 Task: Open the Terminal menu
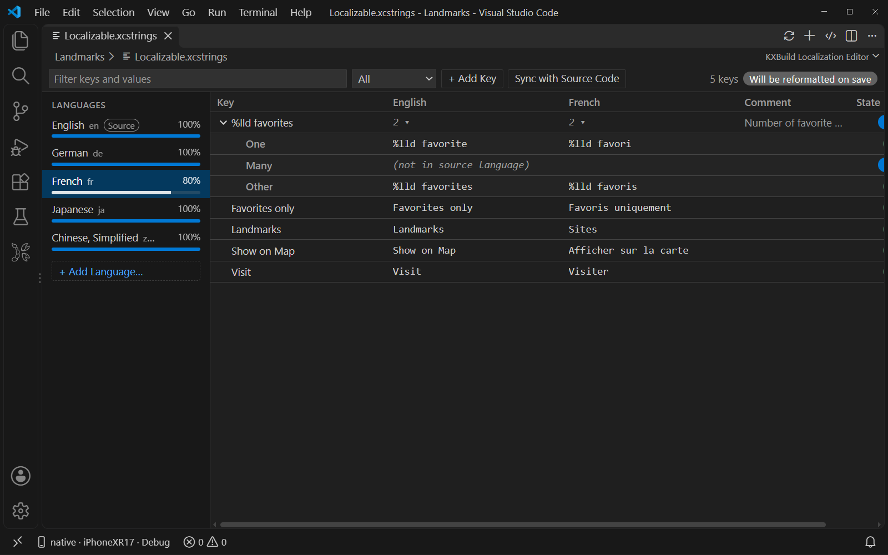click(x=258, y=12)
